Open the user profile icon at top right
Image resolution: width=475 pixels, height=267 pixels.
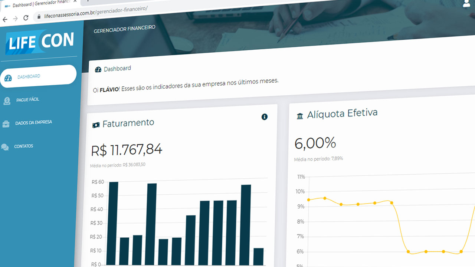(467, 4)
